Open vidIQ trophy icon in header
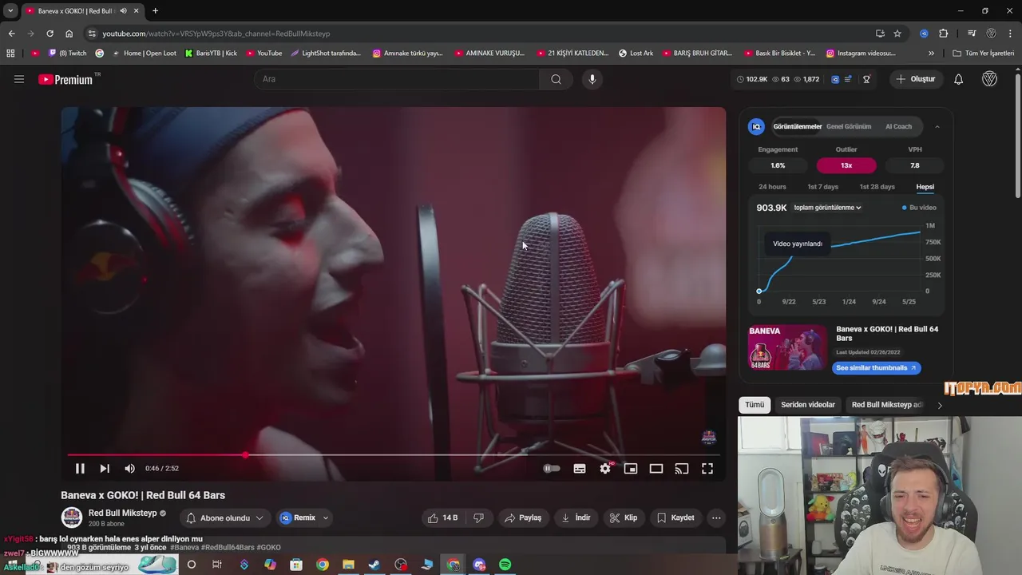This screenshot has height=575, width=1022. (x=866, y=79)
